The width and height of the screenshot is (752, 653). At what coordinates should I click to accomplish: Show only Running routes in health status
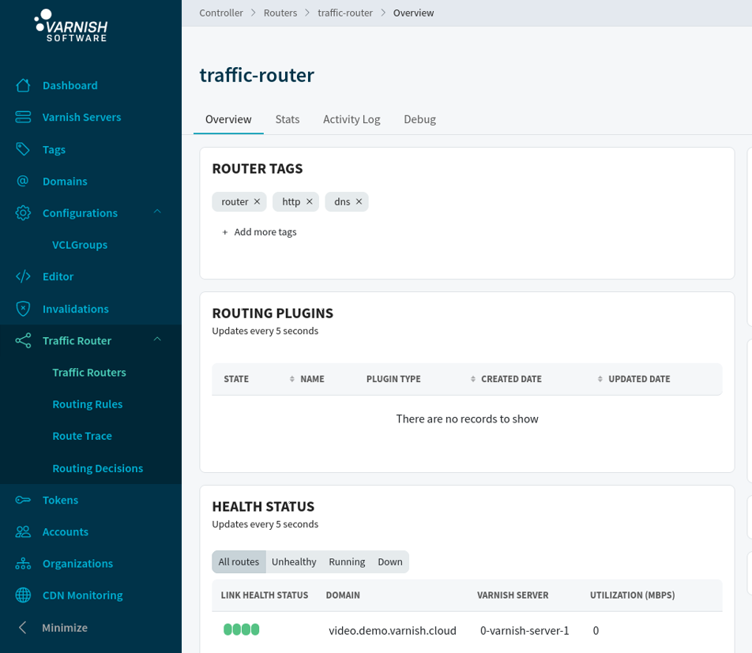[347, 562]
